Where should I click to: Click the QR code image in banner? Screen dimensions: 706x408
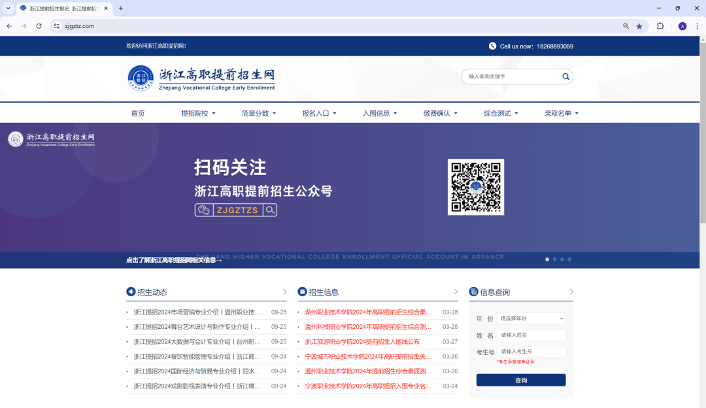point(476,187)
